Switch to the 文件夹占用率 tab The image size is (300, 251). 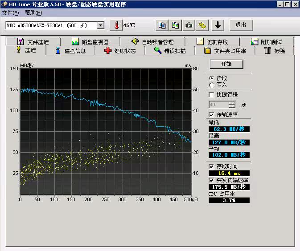(x=225, y=51)
